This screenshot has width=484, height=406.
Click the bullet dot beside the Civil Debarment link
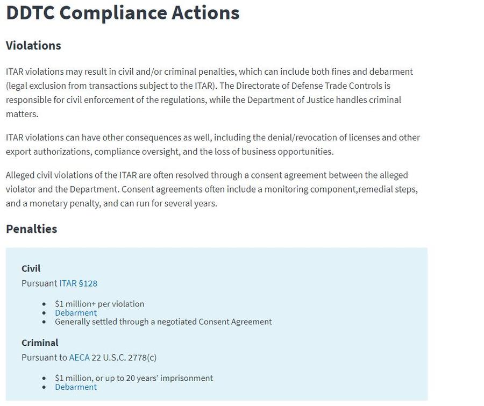point(44,313)
